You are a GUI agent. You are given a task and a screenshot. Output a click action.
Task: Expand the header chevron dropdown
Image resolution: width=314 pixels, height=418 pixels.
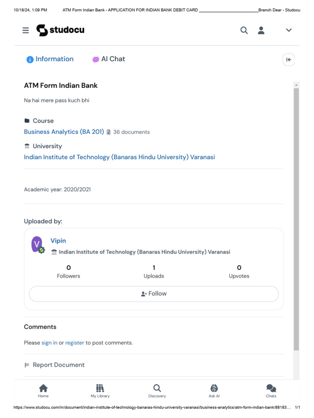[289, 30]
